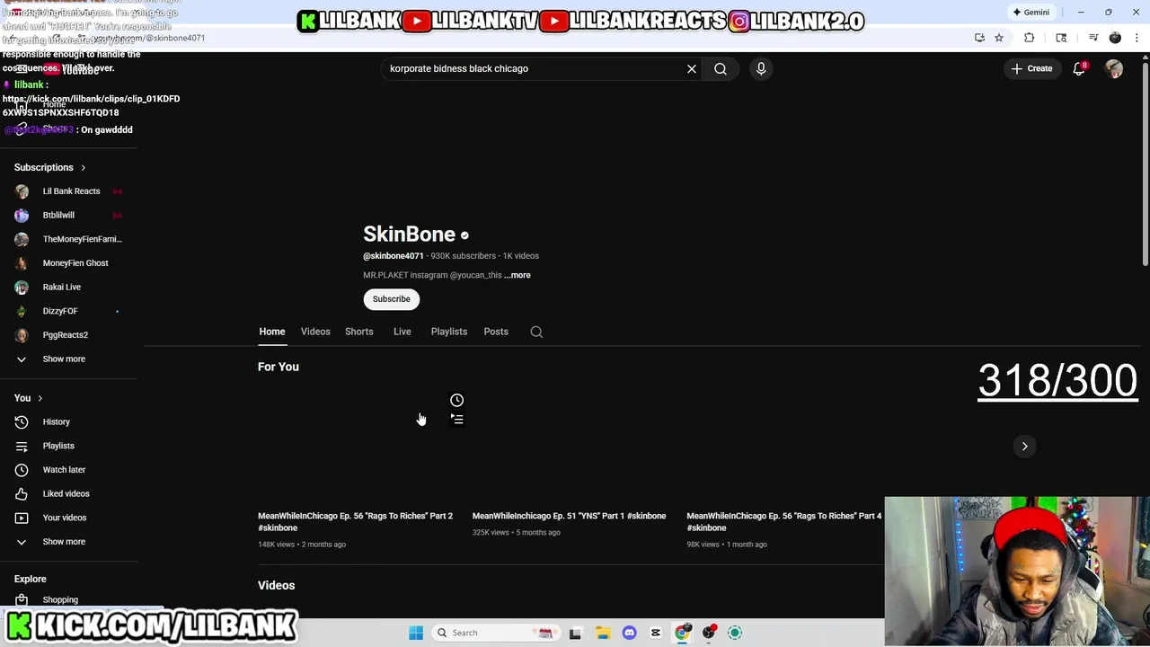Click the Create button
The image size is (1150, 647).
pos(1031,68)
